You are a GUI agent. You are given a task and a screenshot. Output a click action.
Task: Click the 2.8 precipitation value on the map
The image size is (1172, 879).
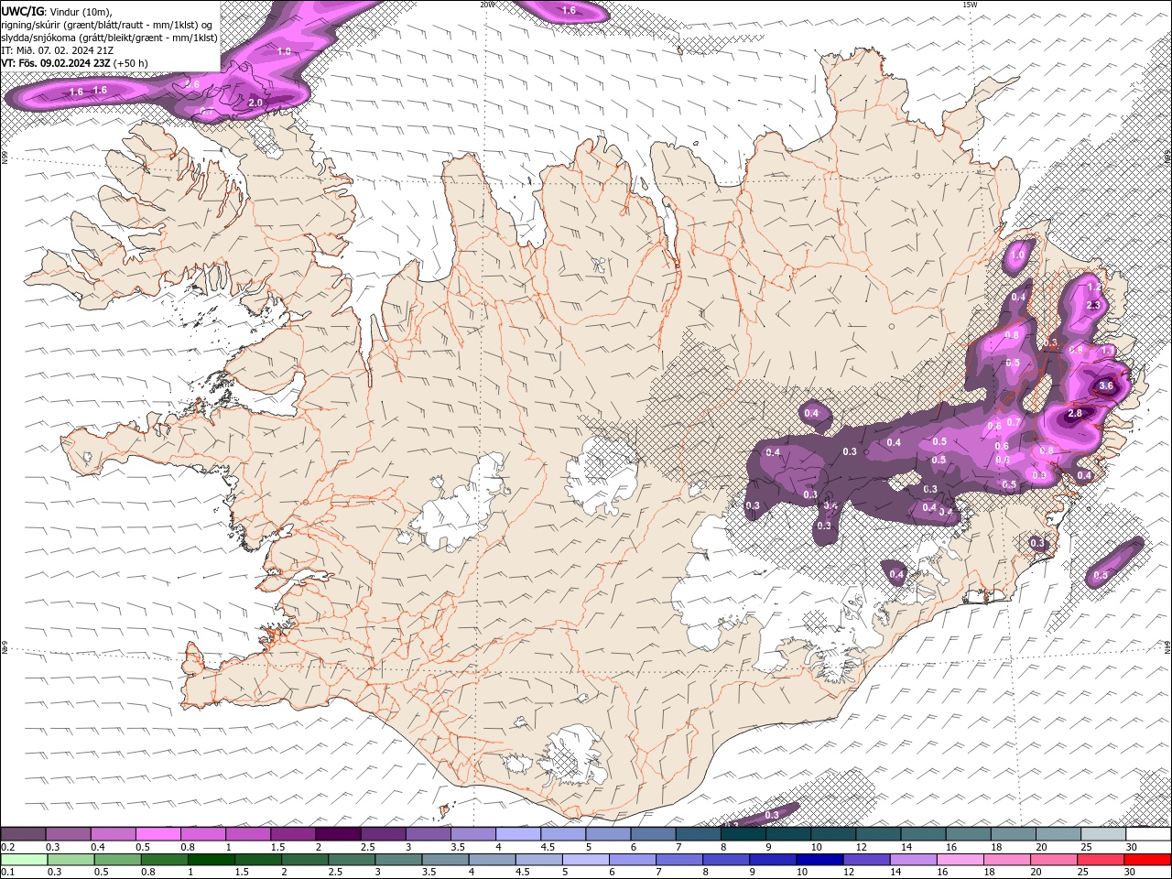click(x=1075, y=414)
